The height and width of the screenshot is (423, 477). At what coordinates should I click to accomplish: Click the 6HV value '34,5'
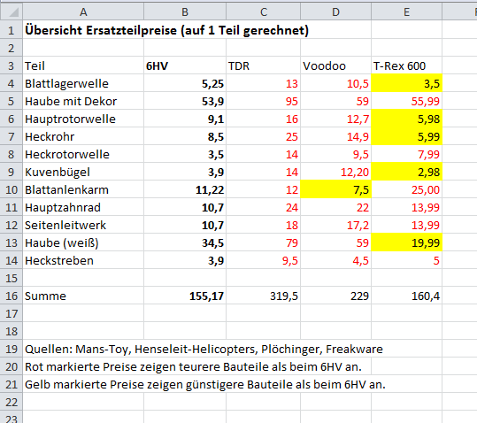(x=185, y=242)
